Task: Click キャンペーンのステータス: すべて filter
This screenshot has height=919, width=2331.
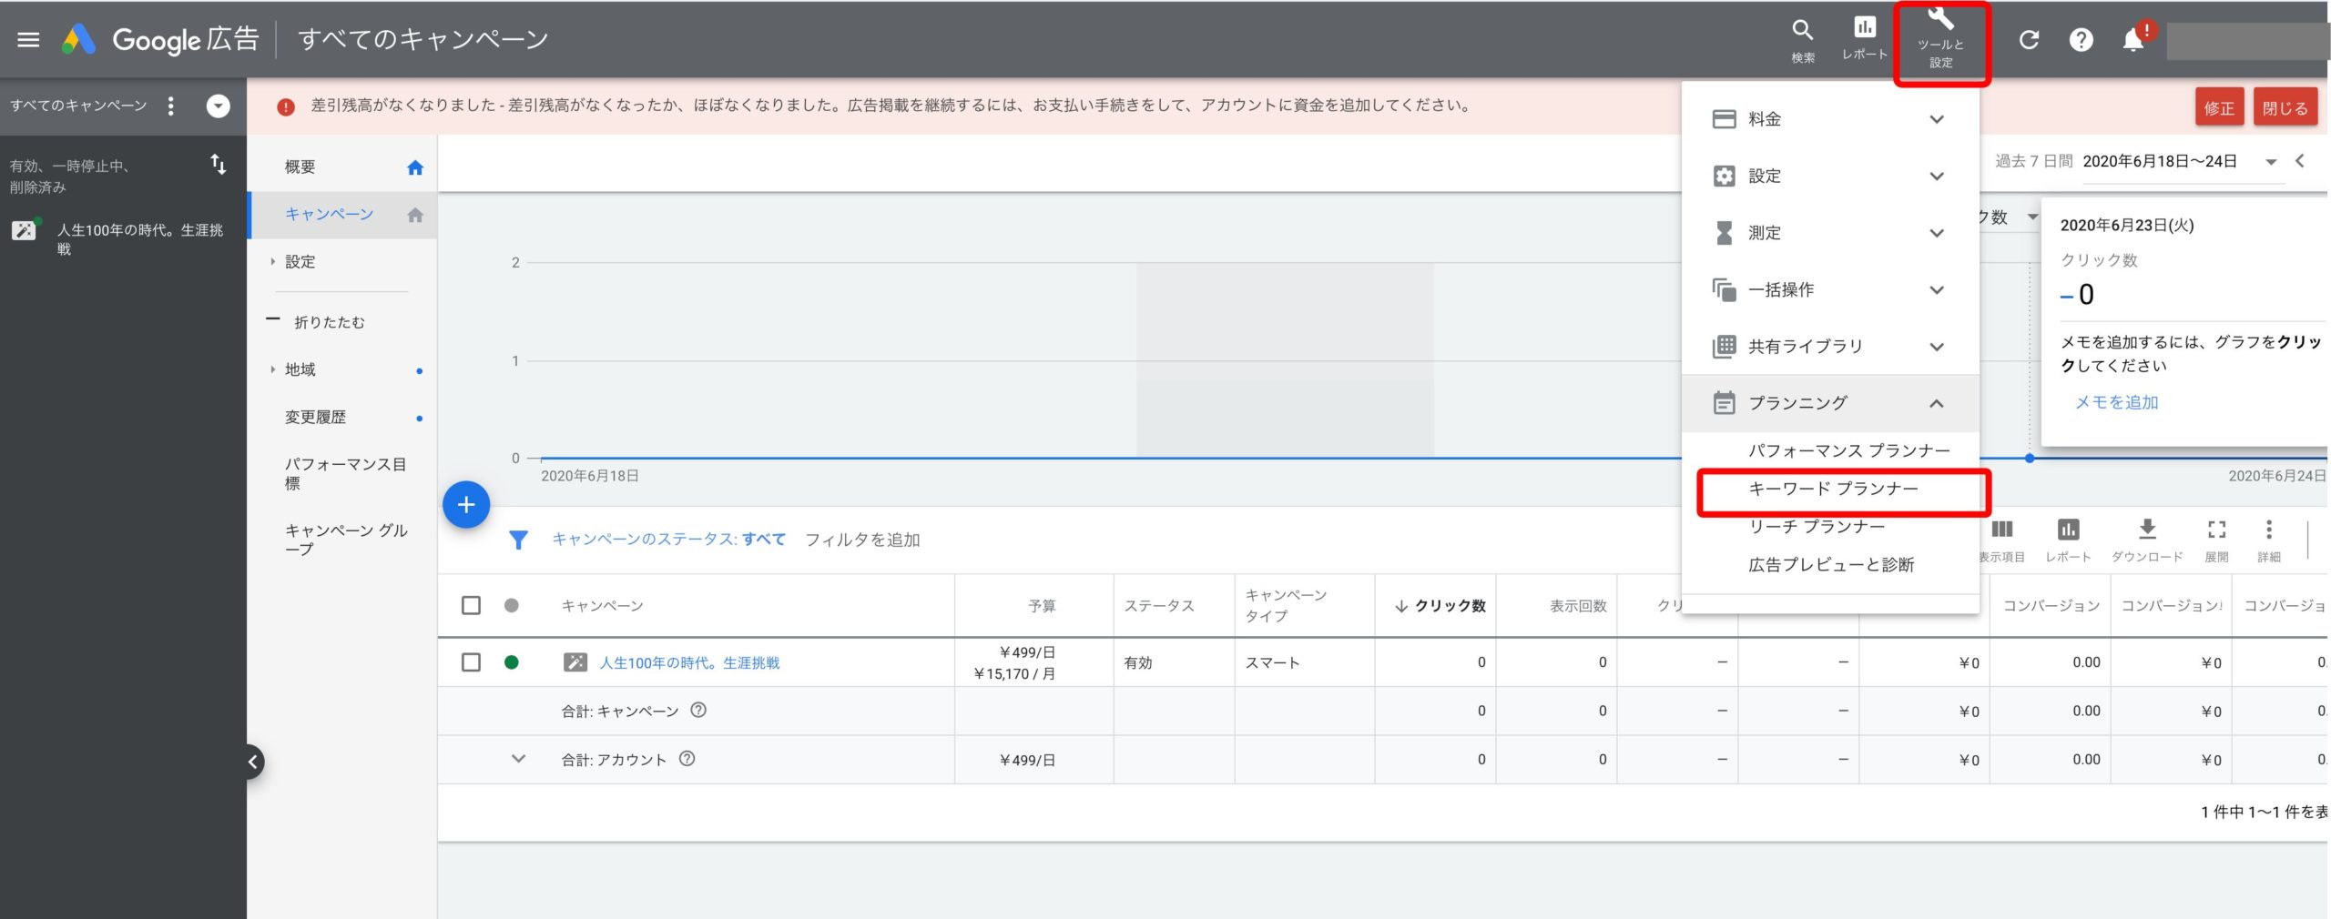Action: coord(668,540)
